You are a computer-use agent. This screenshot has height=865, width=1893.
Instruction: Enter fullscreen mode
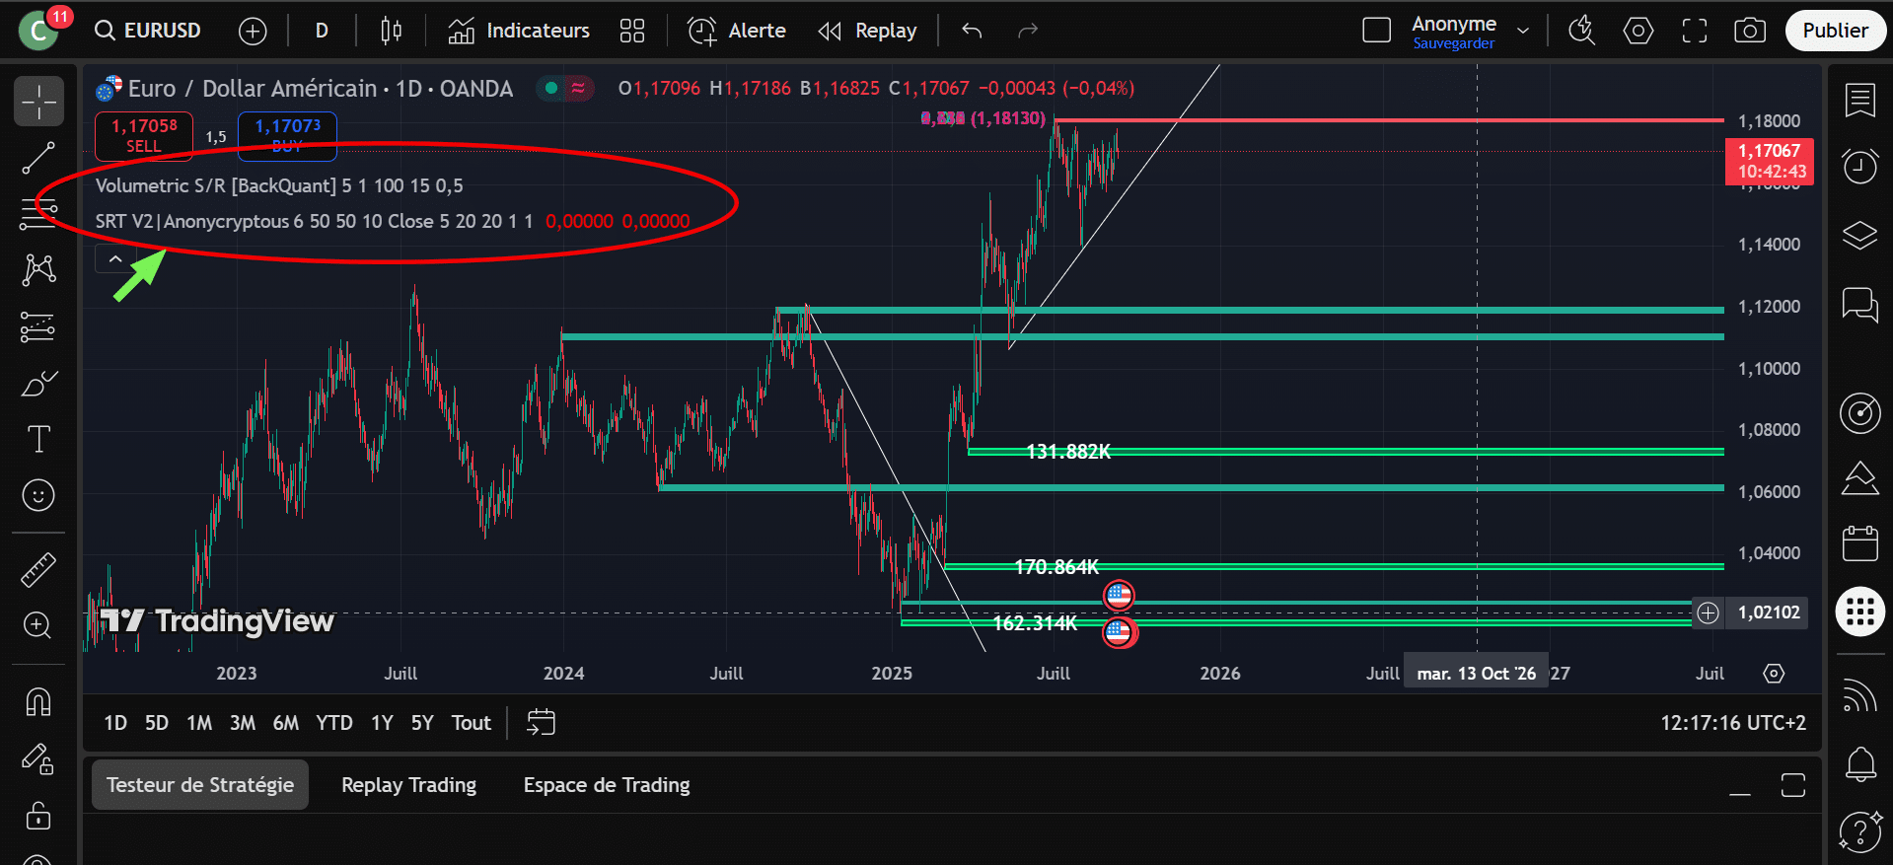tap(1694, 31)
